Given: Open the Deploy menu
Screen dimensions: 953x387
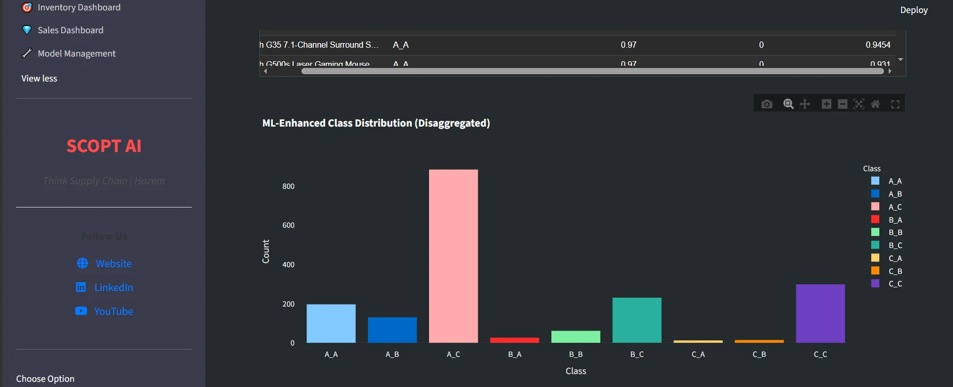Looking at the screenshot, I should coord(914,10).
